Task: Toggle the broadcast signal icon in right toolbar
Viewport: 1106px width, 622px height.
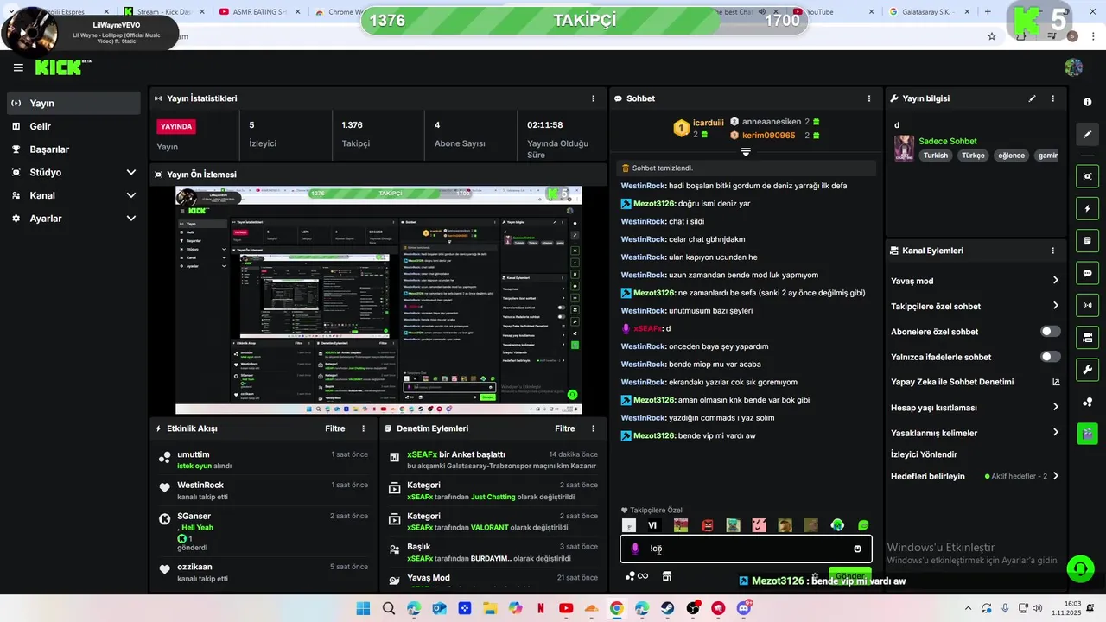Action: click(x=1087, y=305)
